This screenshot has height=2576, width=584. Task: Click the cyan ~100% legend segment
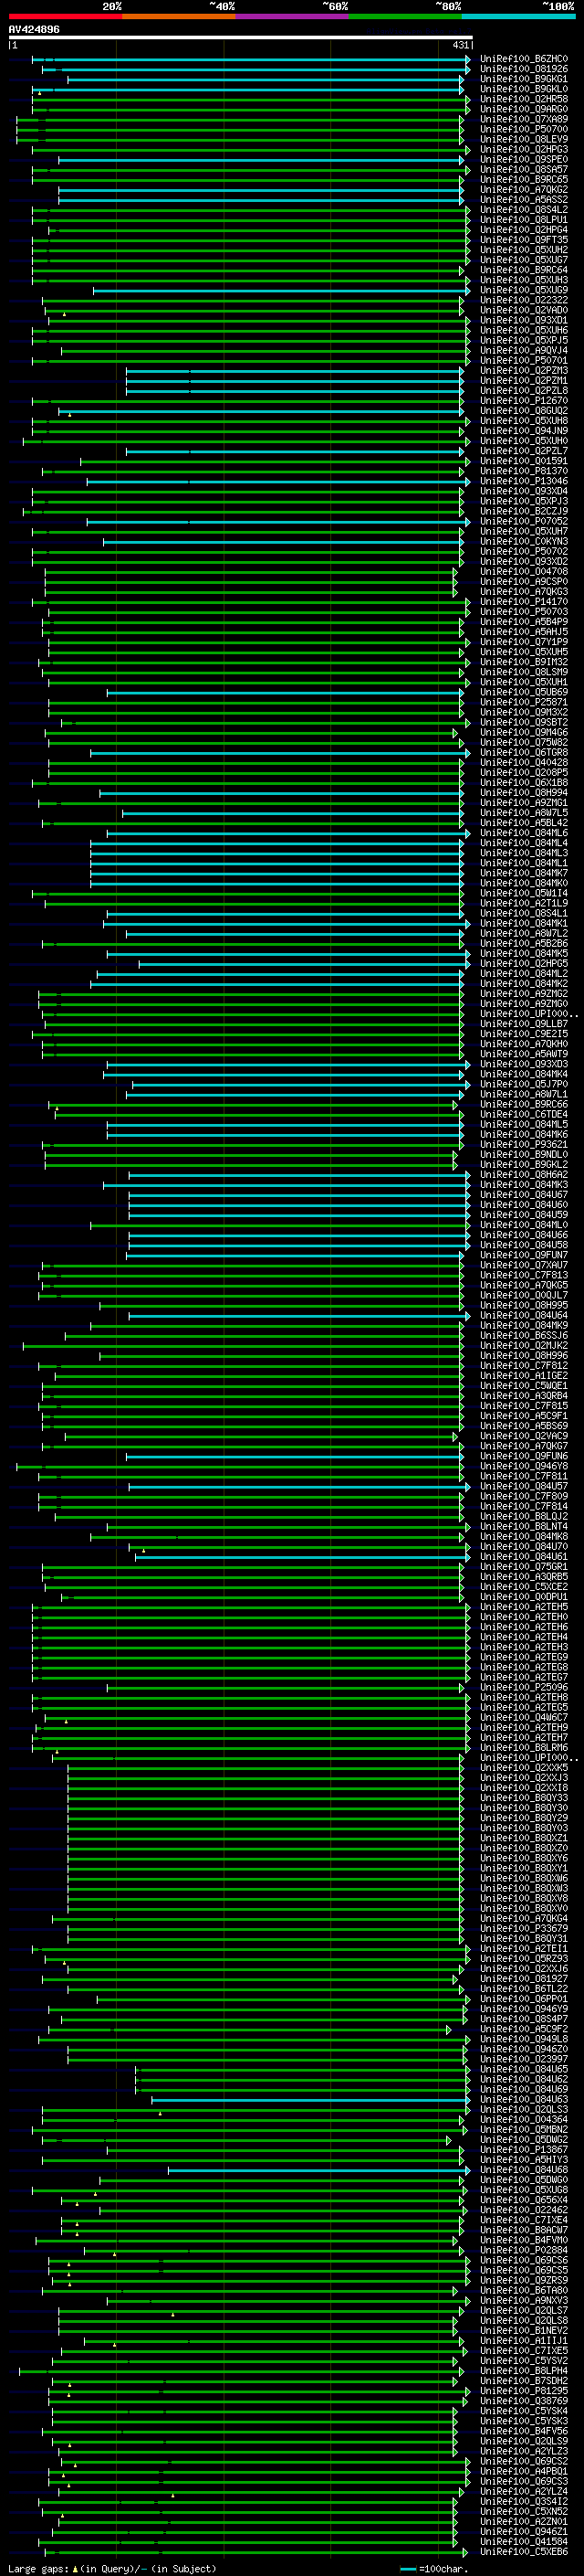pos(518,16)
